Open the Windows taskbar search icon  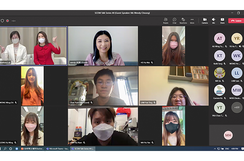[x=5, y=149]
